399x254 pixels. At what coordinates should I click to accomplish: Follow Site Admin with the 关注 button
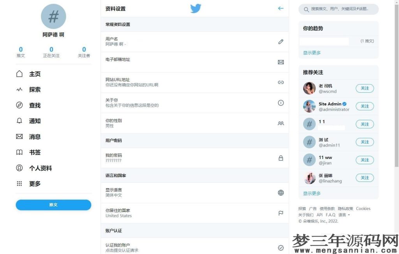point(364,106)
